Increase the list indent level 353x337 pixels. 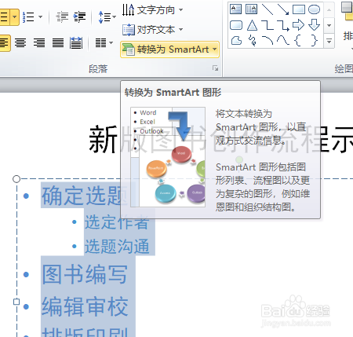point(79,17)
